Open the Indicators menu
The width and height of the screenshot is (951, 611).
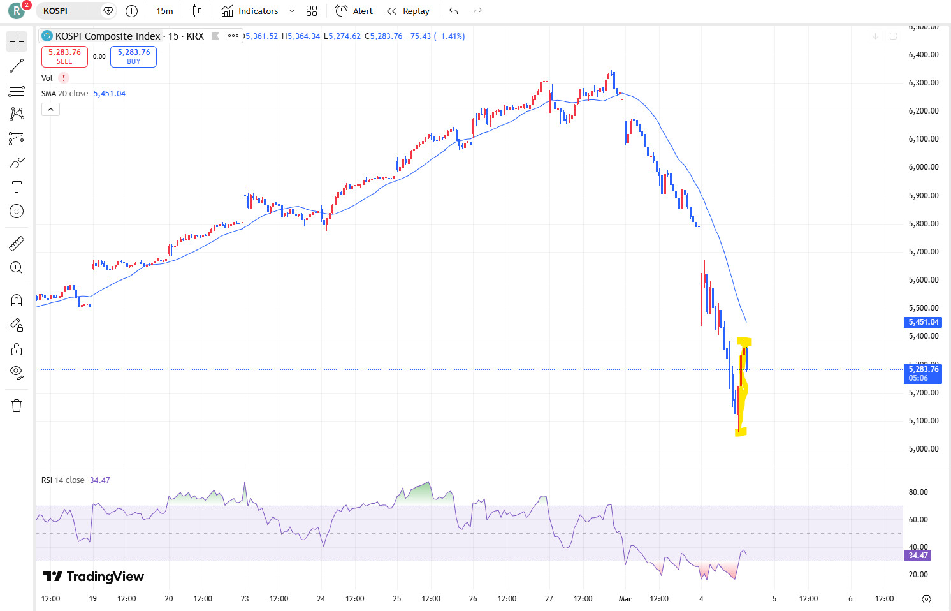(x=250, y=11)
